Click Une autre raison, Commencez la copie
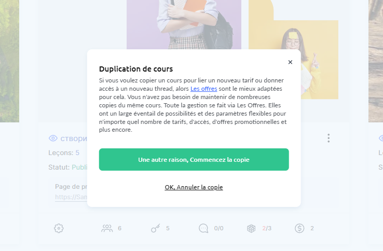 point(194,159)
